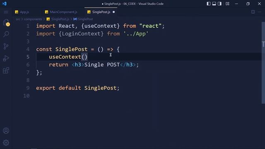The image size is (265, 149).
Task: Click line number 1 in gutter
Action: point(28,26)
